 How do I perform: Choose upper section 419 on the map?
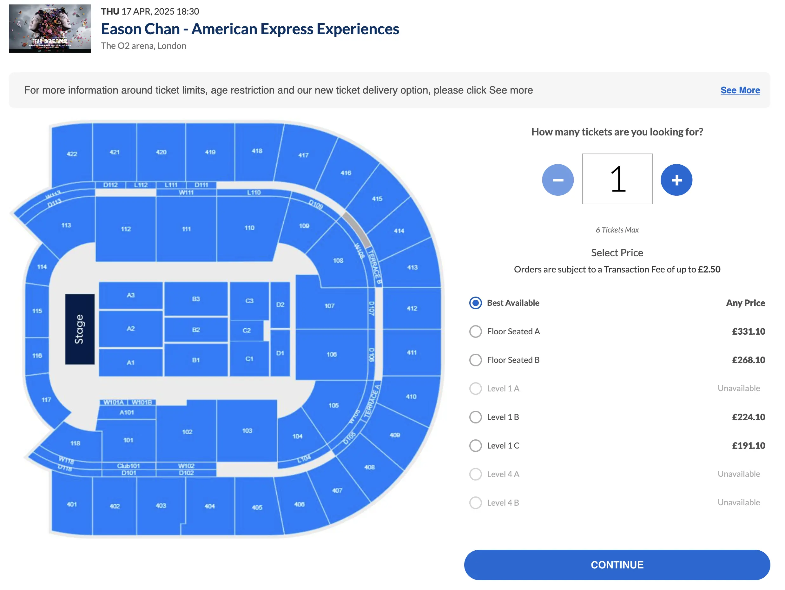pyautogui.click(x=210, y=152)
